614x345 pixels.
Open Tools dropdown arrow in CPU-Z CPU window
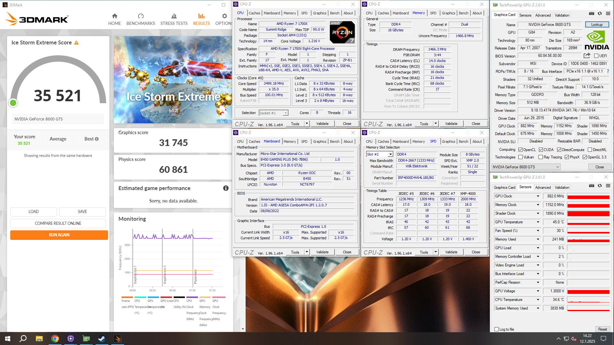[307, 124]
